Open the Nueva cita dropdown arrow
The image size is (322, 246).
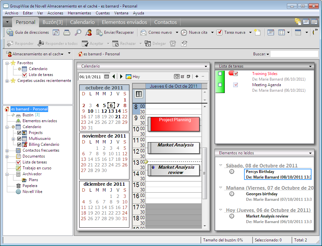212,32
